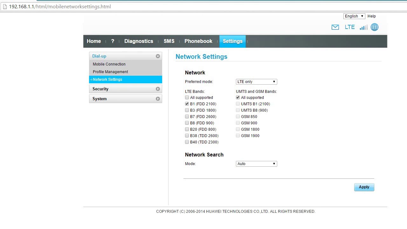Check the signal strength bars icon

pos(363,27)
